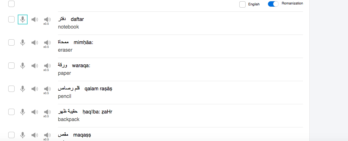Viewport: 348px width, 141px height.
Task: Record voice for pencil entry
Action: [x=23, y=89]
